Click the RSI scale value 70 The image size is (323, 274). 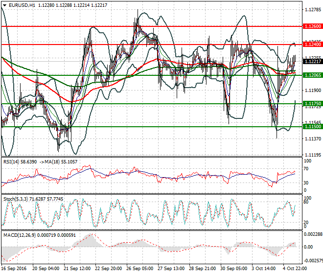306,169
